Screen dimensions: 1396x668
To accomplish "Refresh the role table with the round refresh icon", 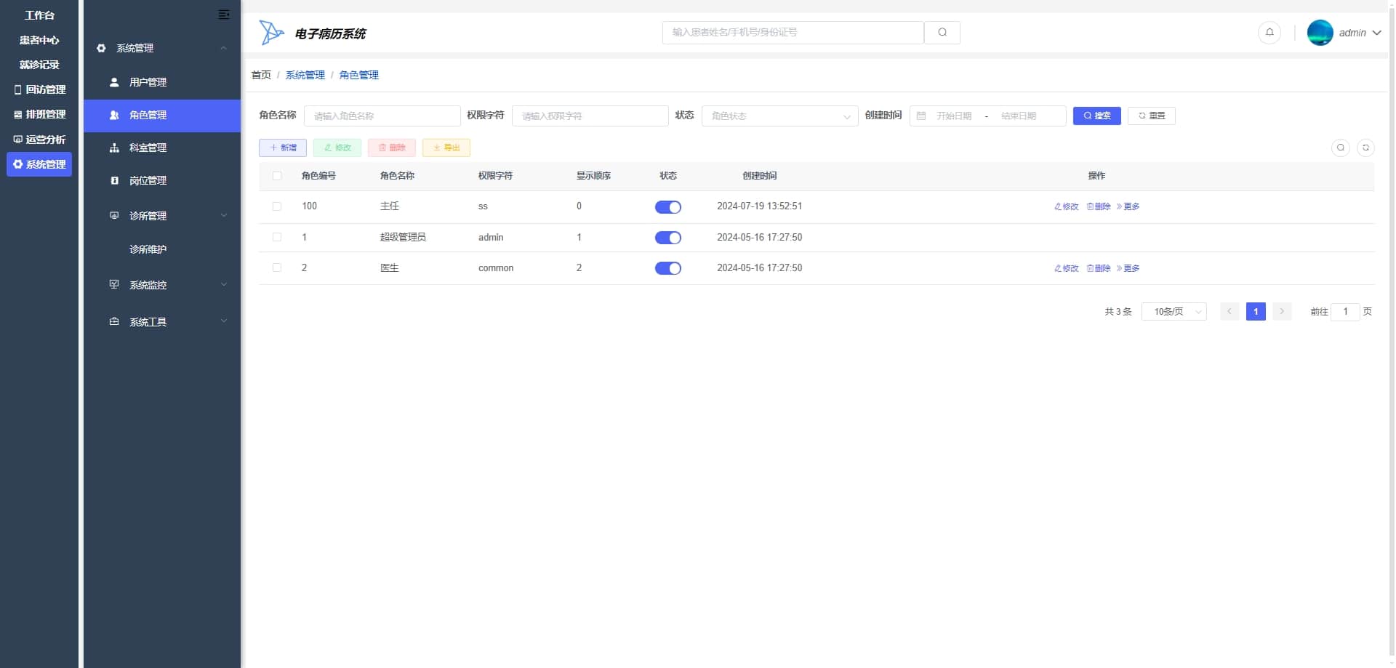I will click(1365, 148).
